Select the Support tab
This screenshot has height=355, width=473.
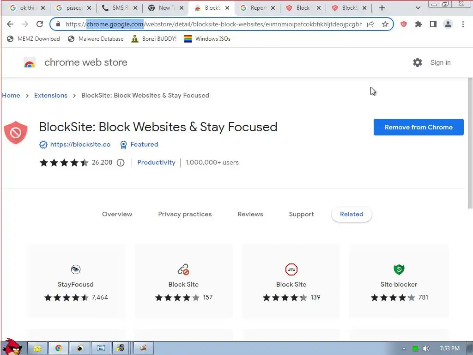point(301,214)
